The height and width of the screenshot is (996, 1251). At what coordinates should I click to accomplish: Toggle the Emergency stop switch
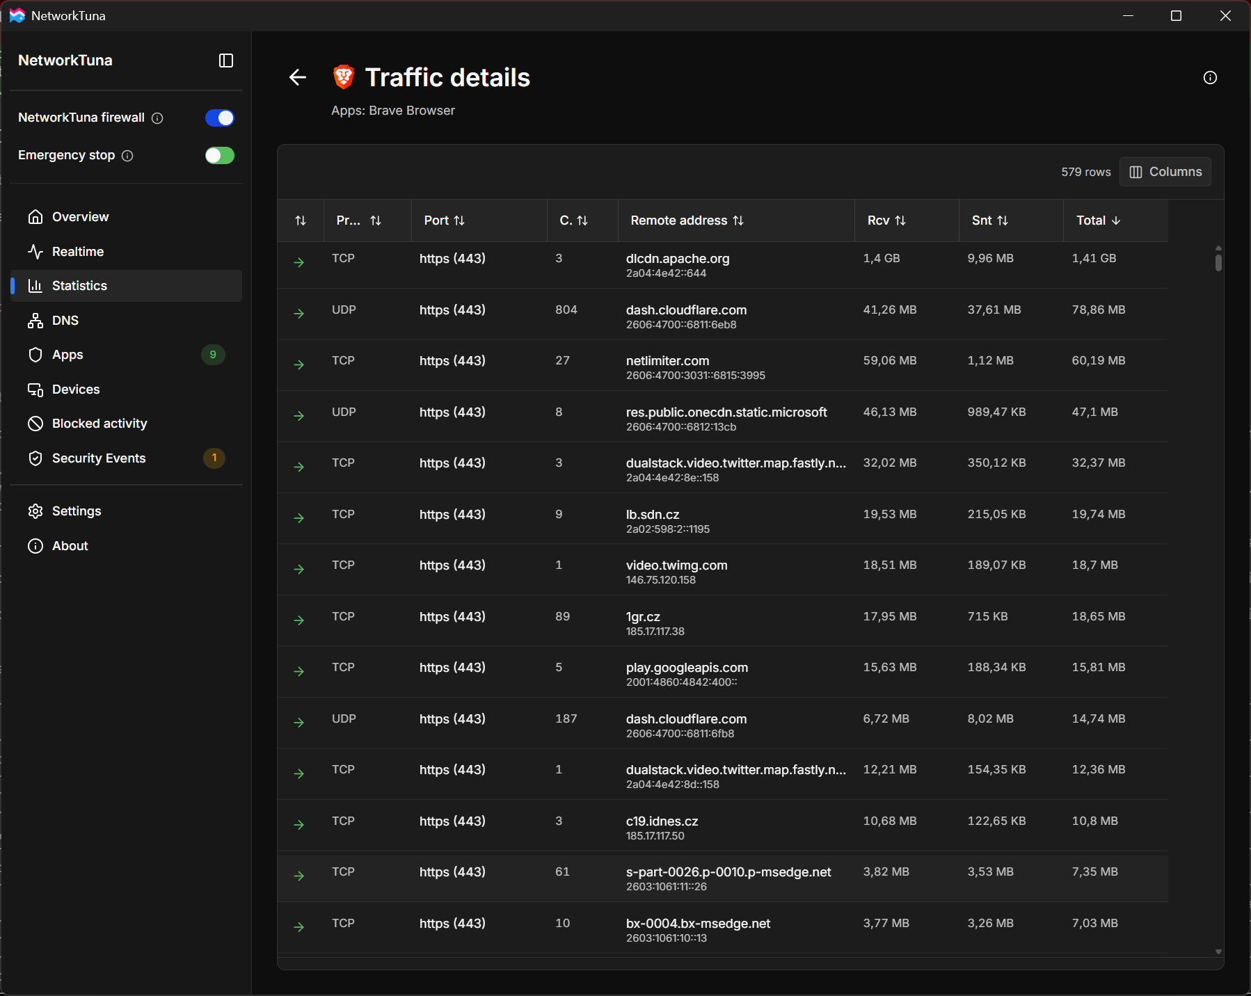click(x=220, y=155)
